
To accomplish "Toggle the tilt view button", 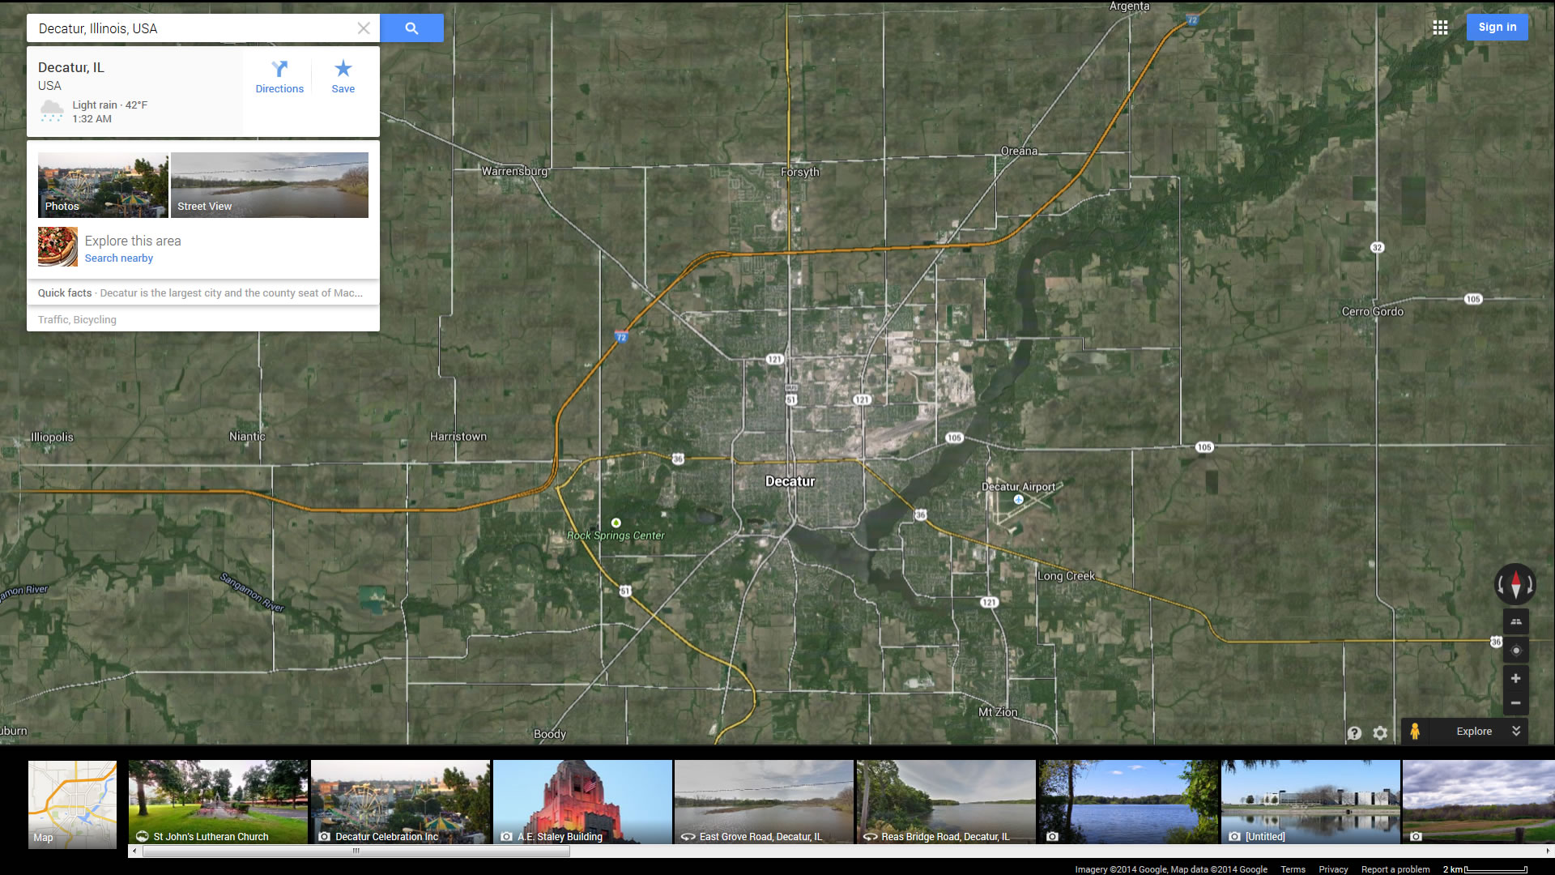I will click(1515, 621).
